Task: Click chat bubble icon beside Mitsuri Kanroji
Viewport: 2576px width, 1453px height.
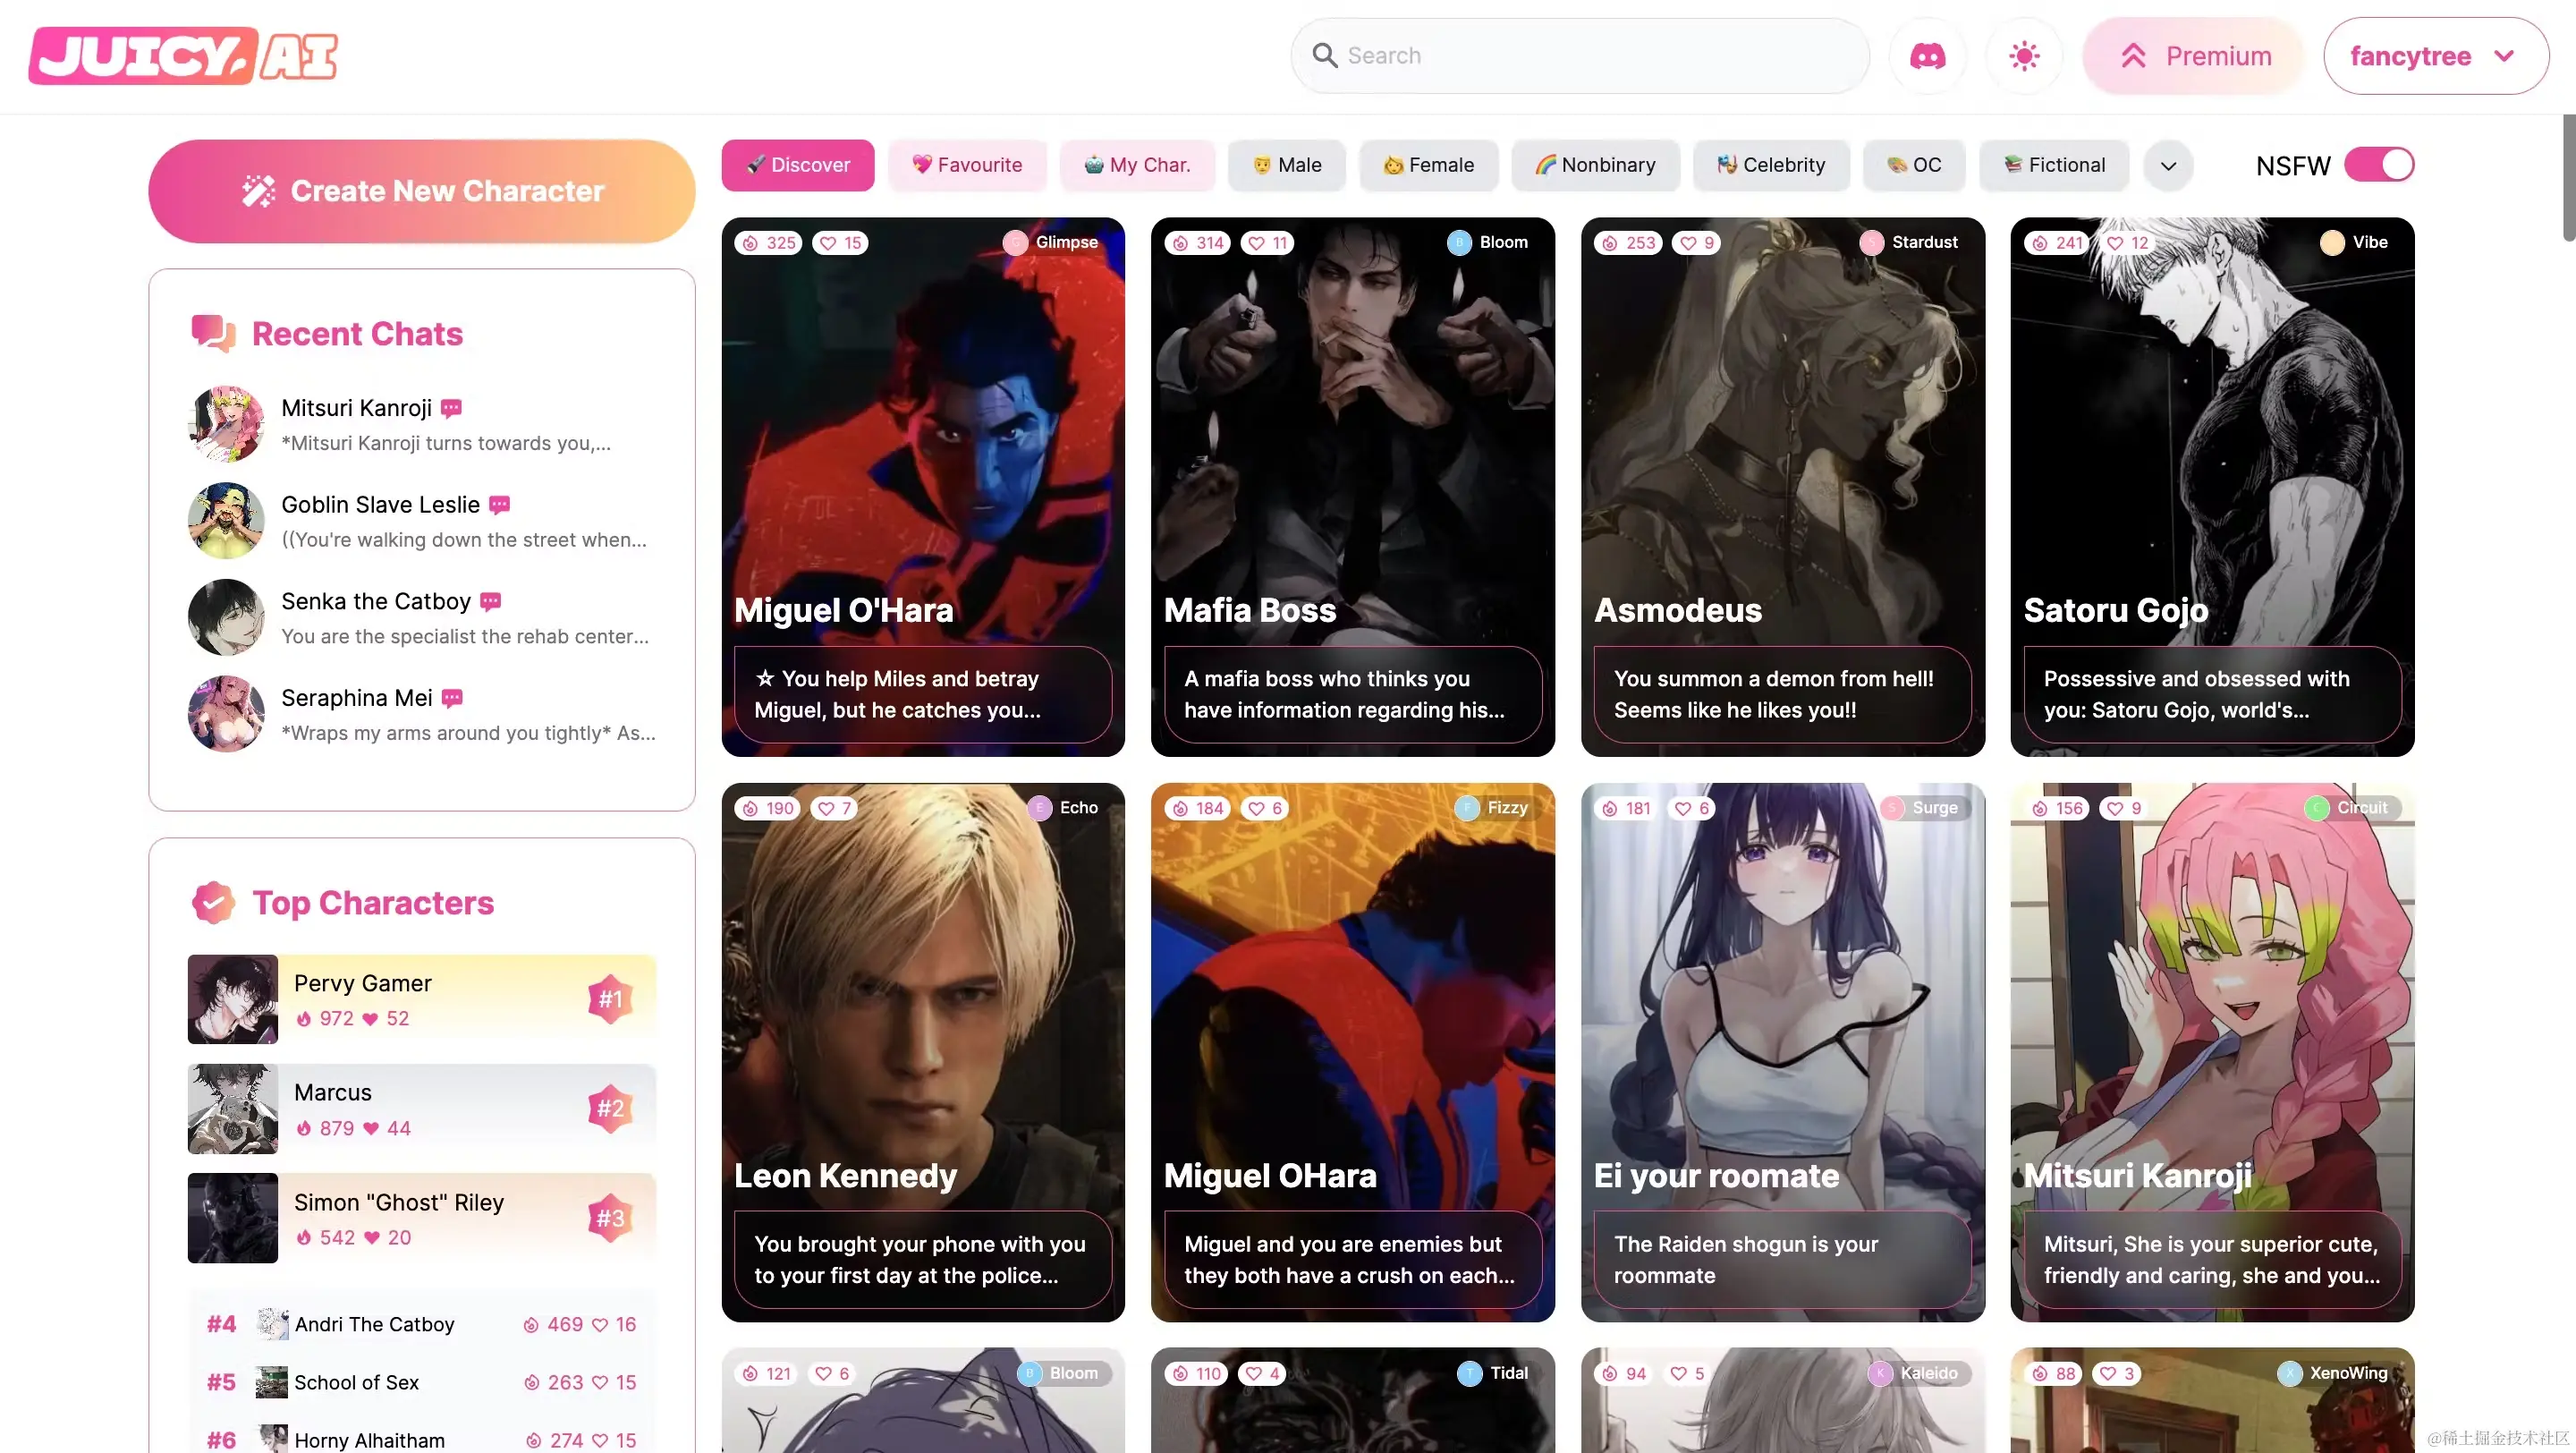Action: click(452, 408)
